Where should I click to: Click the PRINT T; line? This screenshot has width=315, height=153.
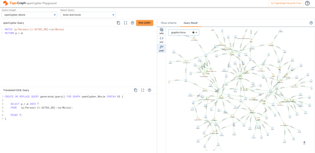point(17,115)
